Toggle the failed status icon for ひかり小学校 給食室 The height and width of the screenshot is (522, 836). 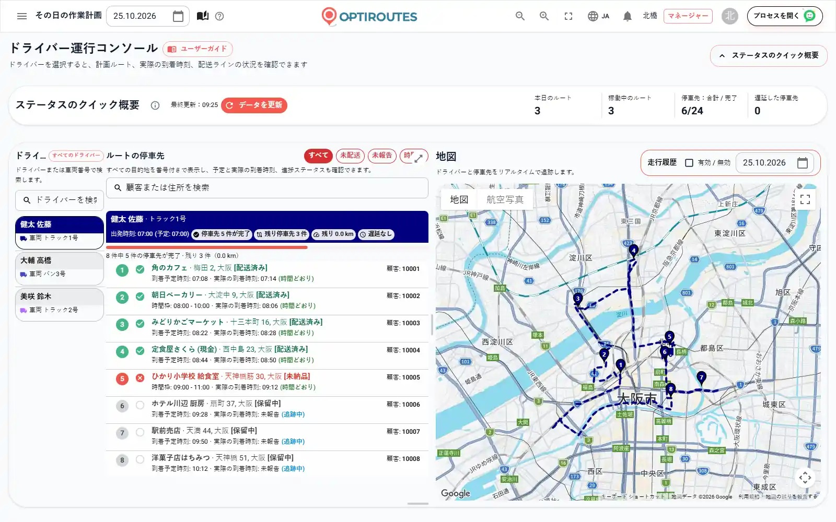(x=140, y=378)
